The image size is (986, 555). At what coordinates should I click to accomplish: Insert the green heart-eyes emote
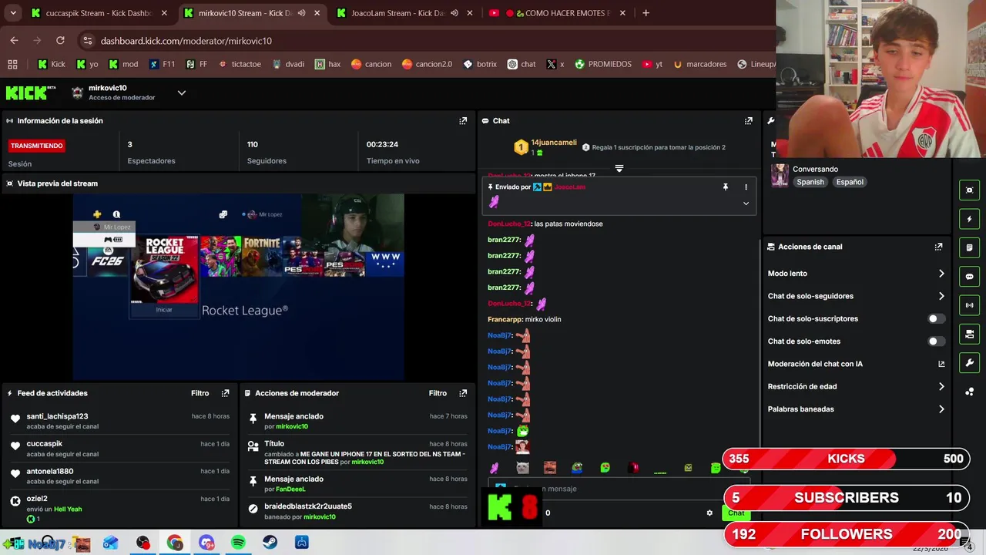(x=605, y=468)
